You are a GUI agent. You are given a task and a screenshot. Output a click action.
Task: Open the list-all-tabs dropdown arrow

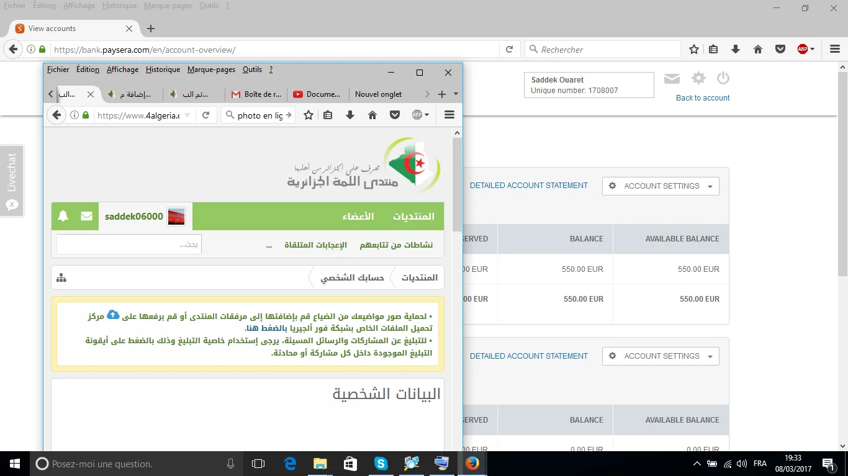point(456,94)
